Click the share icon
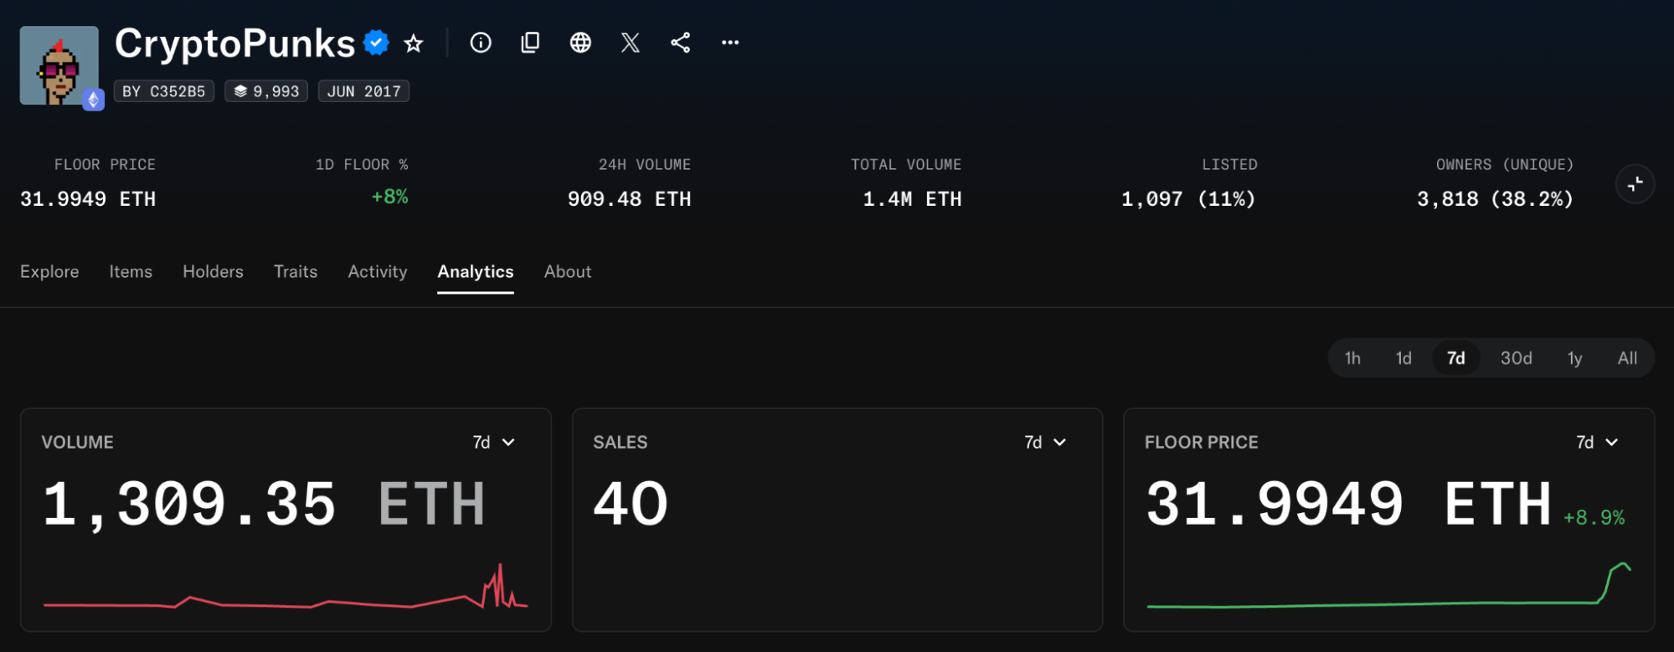The height and width of the screenshot is (652, 1674). click(x=681, y=43)
